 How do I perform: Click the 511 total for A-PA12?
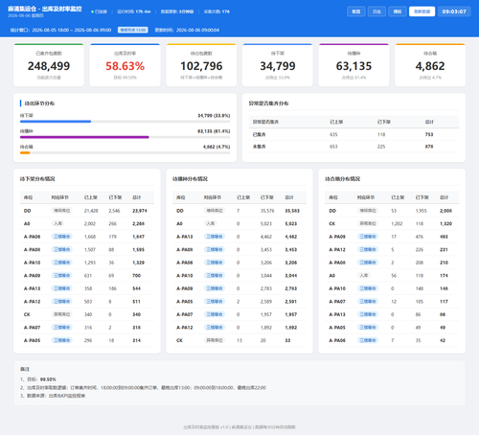pos(136,302)
